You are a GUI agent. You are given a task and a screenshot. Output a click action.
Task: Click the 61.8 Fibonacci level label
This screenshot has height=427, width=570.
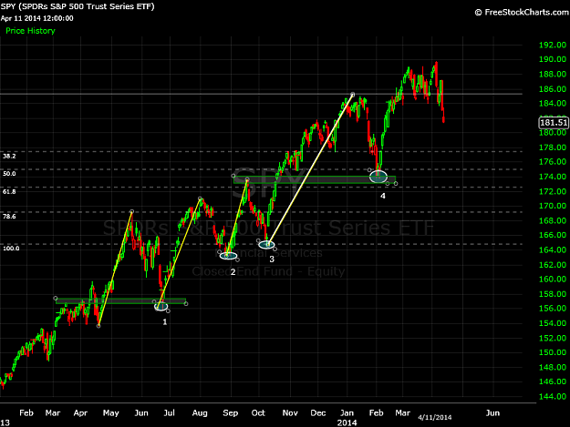pyautogui.click(x=9, y=191)
